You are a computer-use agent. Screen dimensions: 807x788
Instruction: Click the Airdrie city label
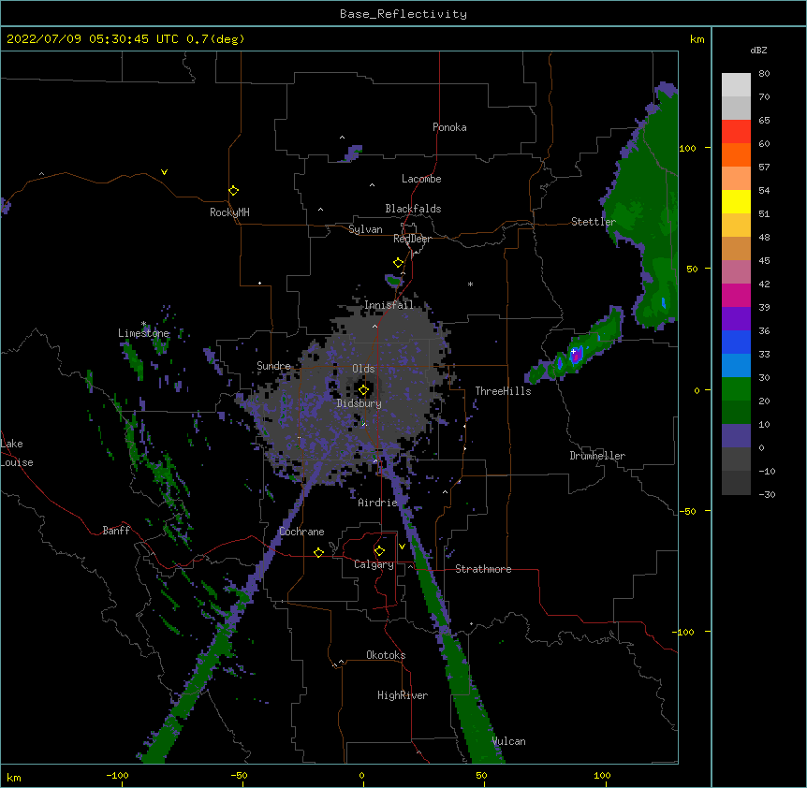377,503
